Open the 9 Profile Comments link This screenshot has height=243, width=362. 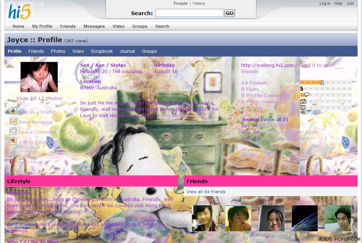click(265, 95)
